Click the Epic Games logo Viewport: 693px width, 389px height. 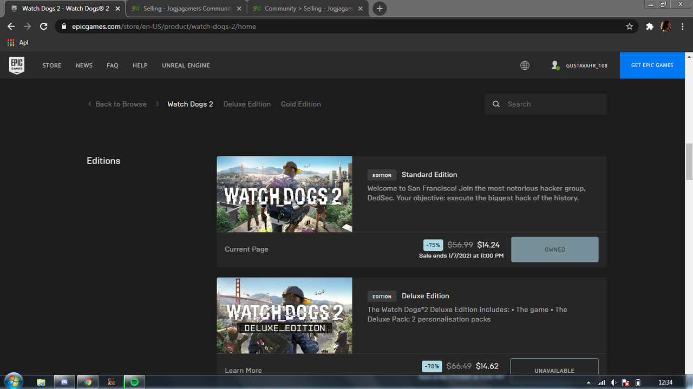[x=17, y=65]
